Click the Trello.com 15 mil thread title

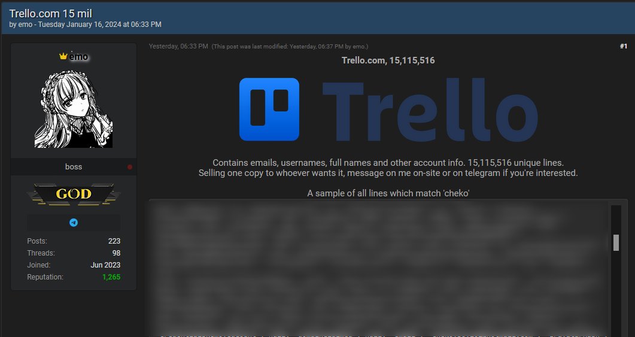(51, 13)
